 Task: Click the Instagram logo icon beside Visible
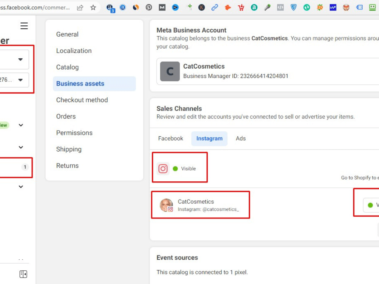click(x=163, y=169)
